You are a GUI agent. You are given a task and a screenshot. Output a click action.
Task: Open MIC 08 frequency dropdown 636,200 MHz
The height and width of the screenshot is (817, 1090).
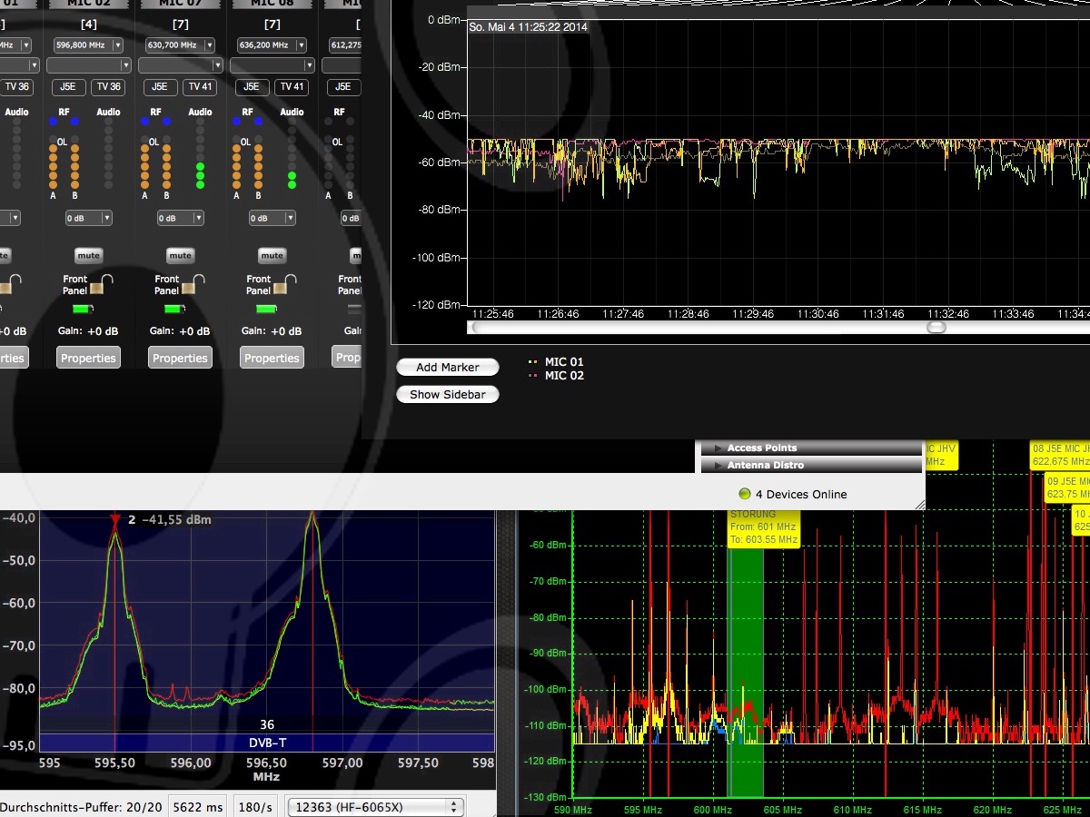[271, 44]
